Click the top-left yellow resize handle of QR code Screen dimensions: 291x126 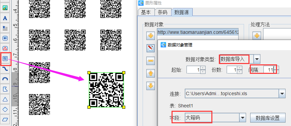pos(89,73)
